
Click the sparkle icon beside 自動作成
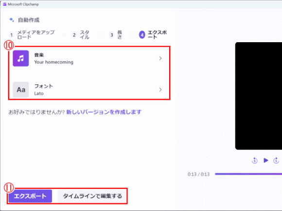[12, 20]
